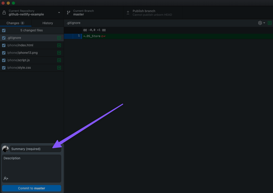
Task: Click the diff hunk header @@ -0,0 +1 @@
Action: tap(94, 30)
